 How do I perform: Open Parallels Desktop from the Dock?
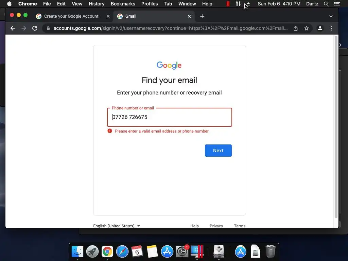point(197,252)
